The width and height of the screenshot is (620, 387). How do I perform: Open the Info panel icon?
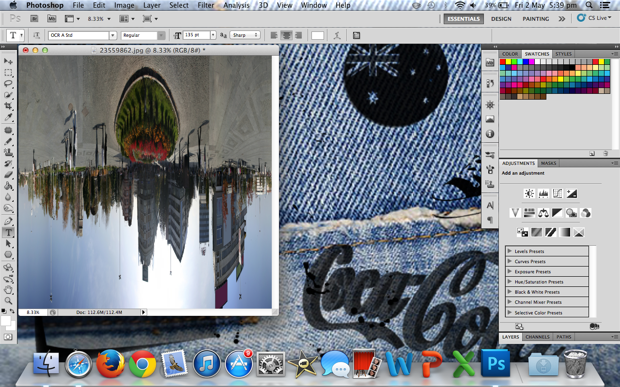490,134
